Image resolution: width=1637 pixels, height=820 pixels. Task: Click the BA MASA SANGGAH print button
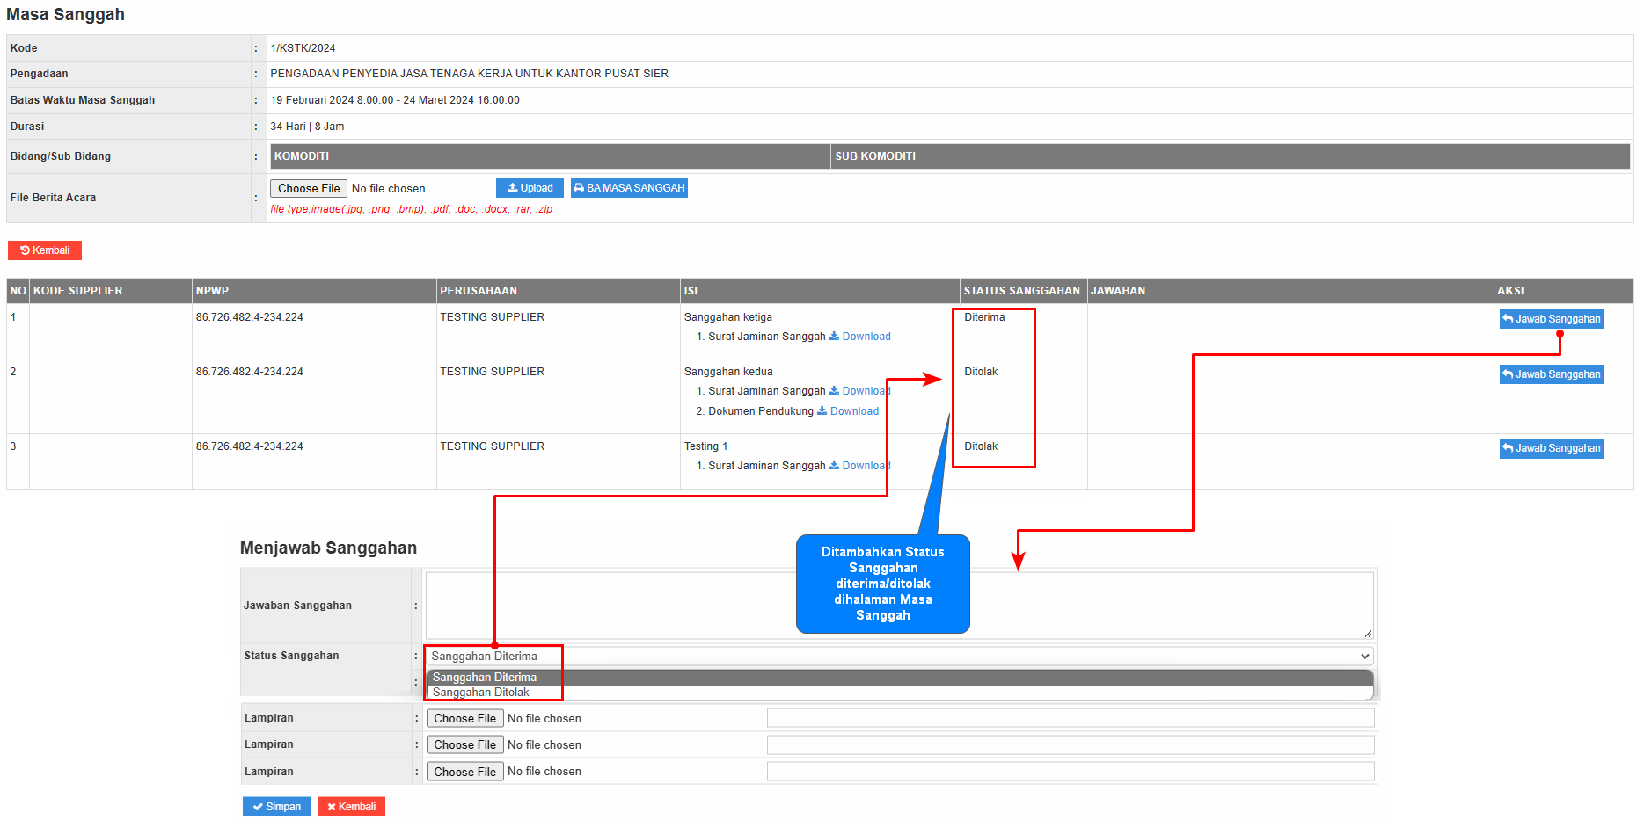pos(629,188)
